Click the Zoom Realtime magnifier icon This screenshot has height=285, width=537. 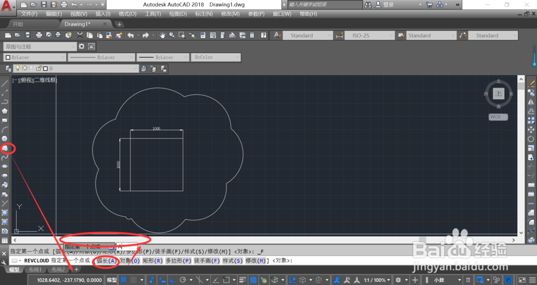click(172, 35)
